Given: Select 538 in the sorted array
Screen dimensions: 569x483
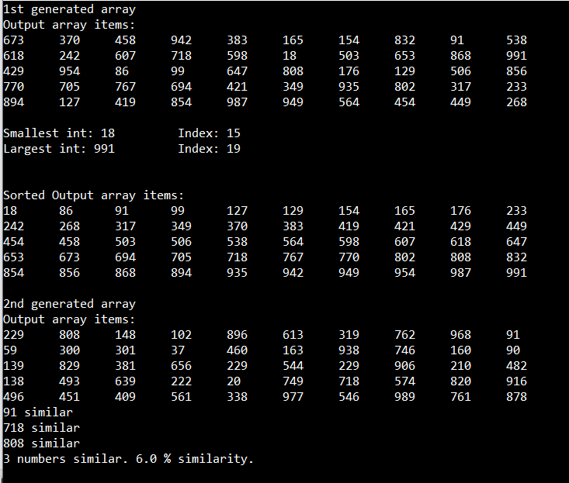Looking at the screenshot, I should pyautogui.click(x=237, y=242).
